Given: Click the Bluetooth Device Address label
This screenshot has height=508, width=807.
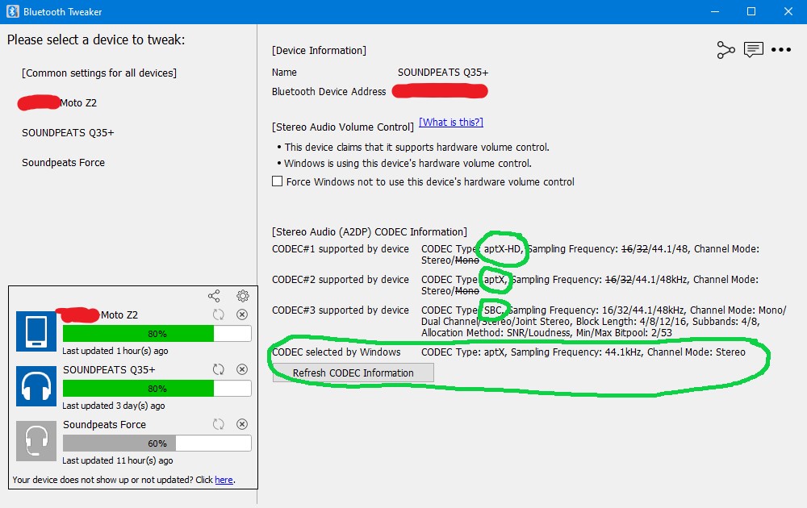Looking at the screenshot, I should coord(329,92).
